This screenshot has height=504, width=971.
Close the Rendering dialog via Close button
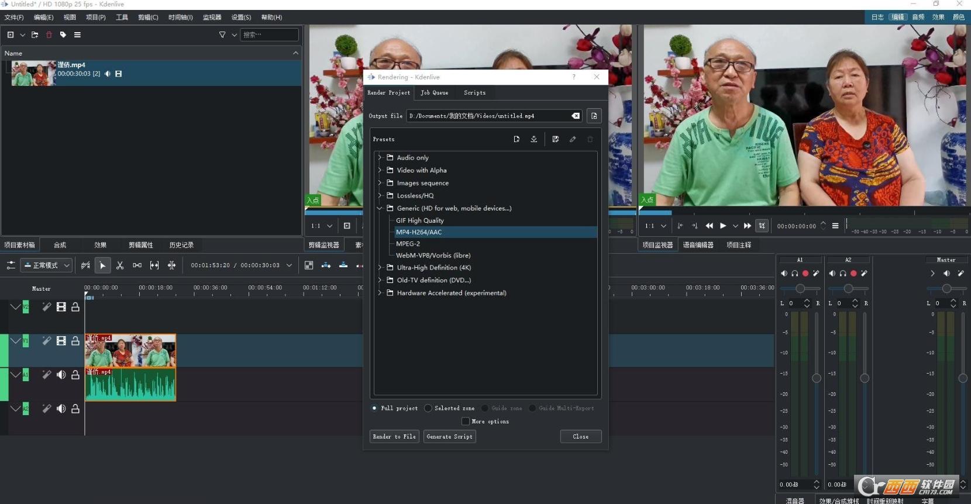(x=581, y=437)
